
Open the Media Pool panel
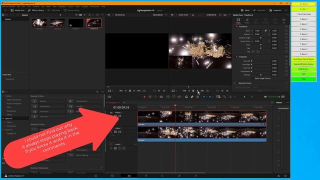click(x=17, y=10)
